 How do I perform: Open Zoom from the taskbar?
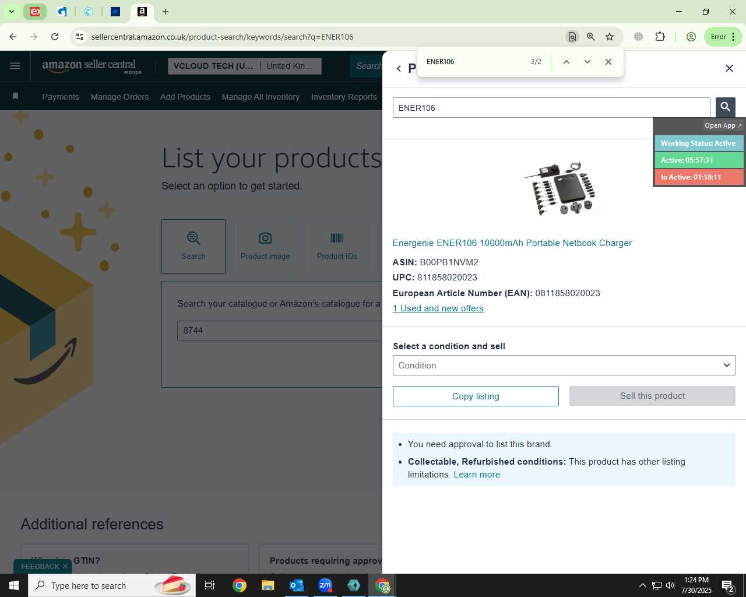click(325, 585)
